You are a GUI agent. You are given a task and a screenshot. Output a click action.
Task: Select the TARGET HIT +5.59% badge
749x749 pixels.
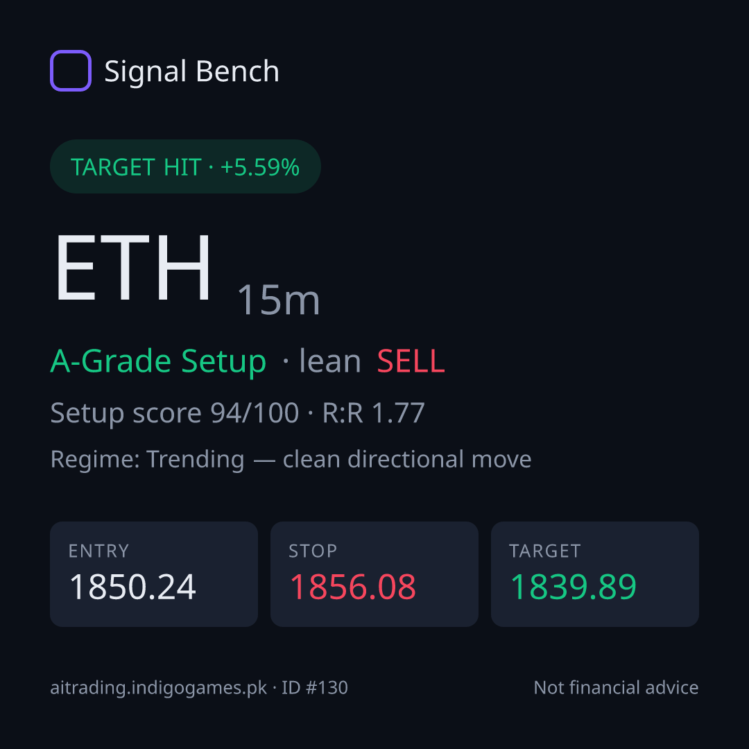185,166
